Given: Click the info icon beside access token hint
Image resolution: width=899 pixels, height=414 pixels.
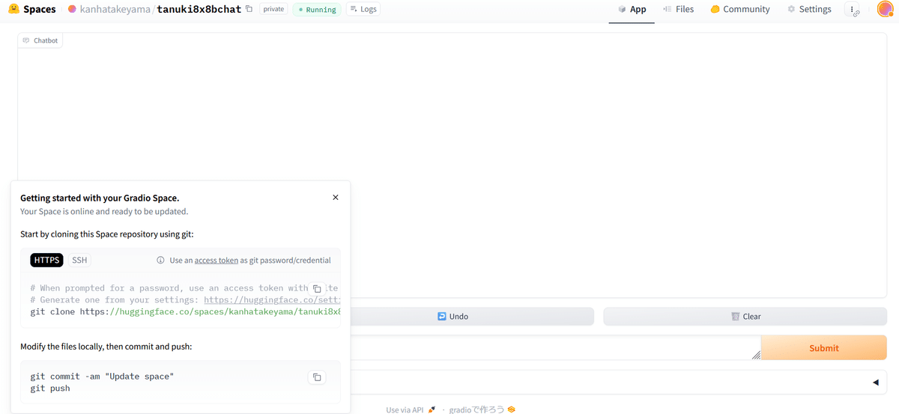Looking at the screenshot, I should point(160,261).
